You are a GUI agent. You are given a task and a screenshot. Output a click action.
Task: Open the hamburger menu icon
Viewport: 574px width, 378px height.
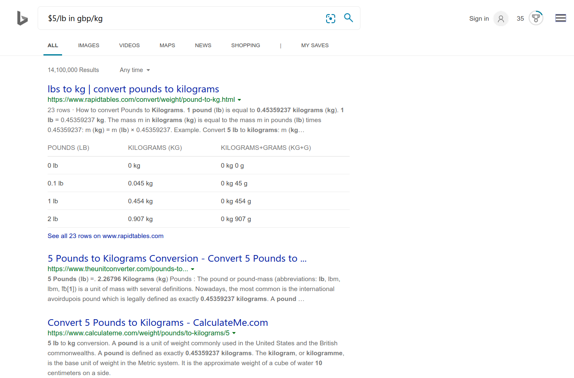[561, 18]
